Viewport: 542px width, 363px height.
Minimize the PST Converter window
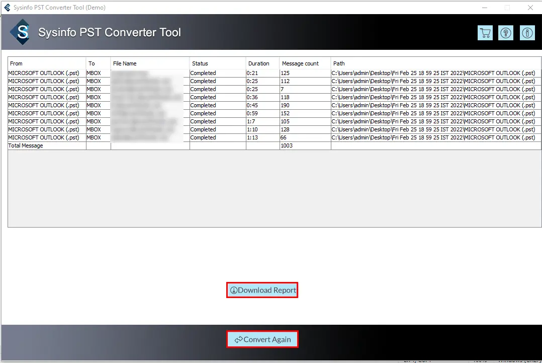[484, 8]
